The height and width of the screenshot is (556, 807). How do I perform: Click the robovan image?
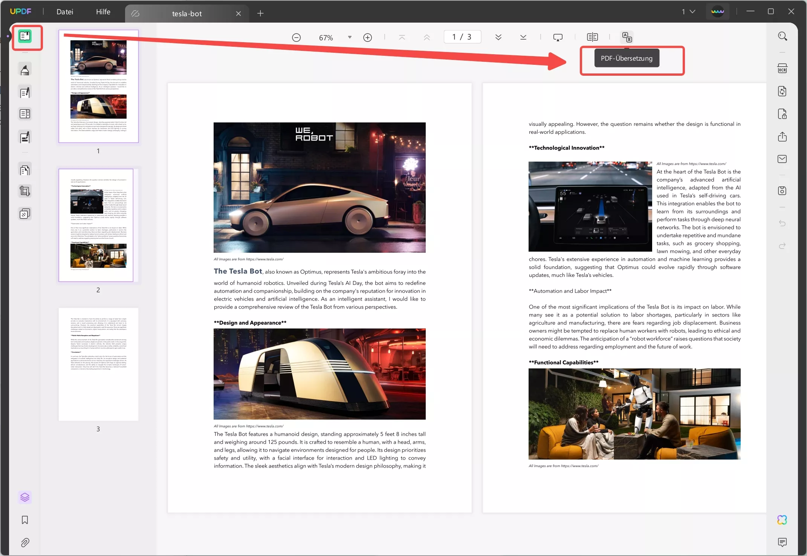click(320, 374)
